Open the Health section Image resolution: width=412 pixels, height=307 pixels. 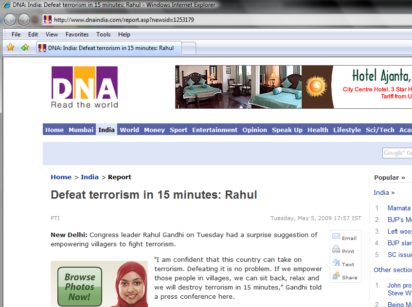[318, 130]
